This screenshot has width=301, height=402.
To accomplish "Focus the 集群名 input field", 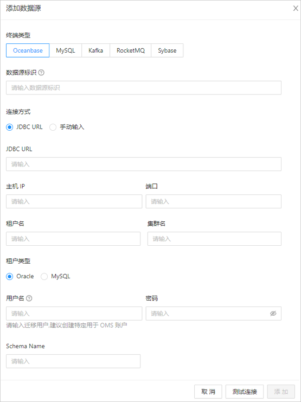I will [x=214, y=239].
